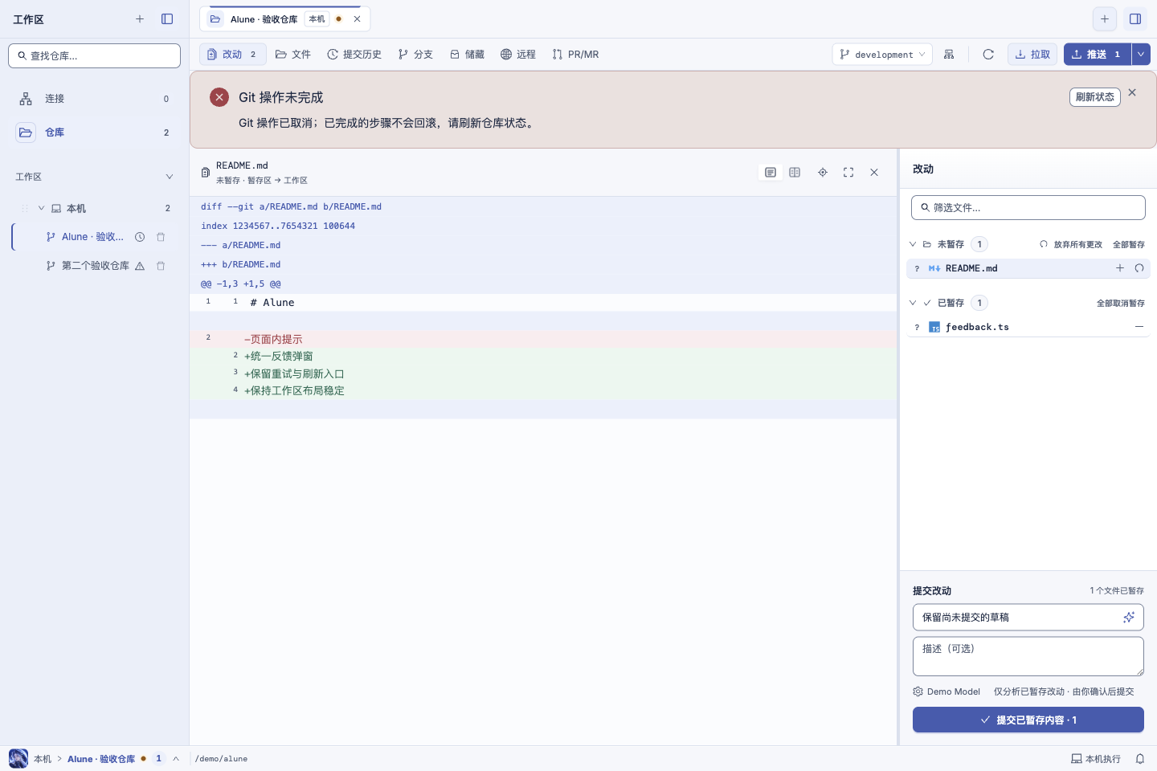Click 本机执行 in the status bar
This screenshot has height=771, width=1157.
coord(1096,759)
